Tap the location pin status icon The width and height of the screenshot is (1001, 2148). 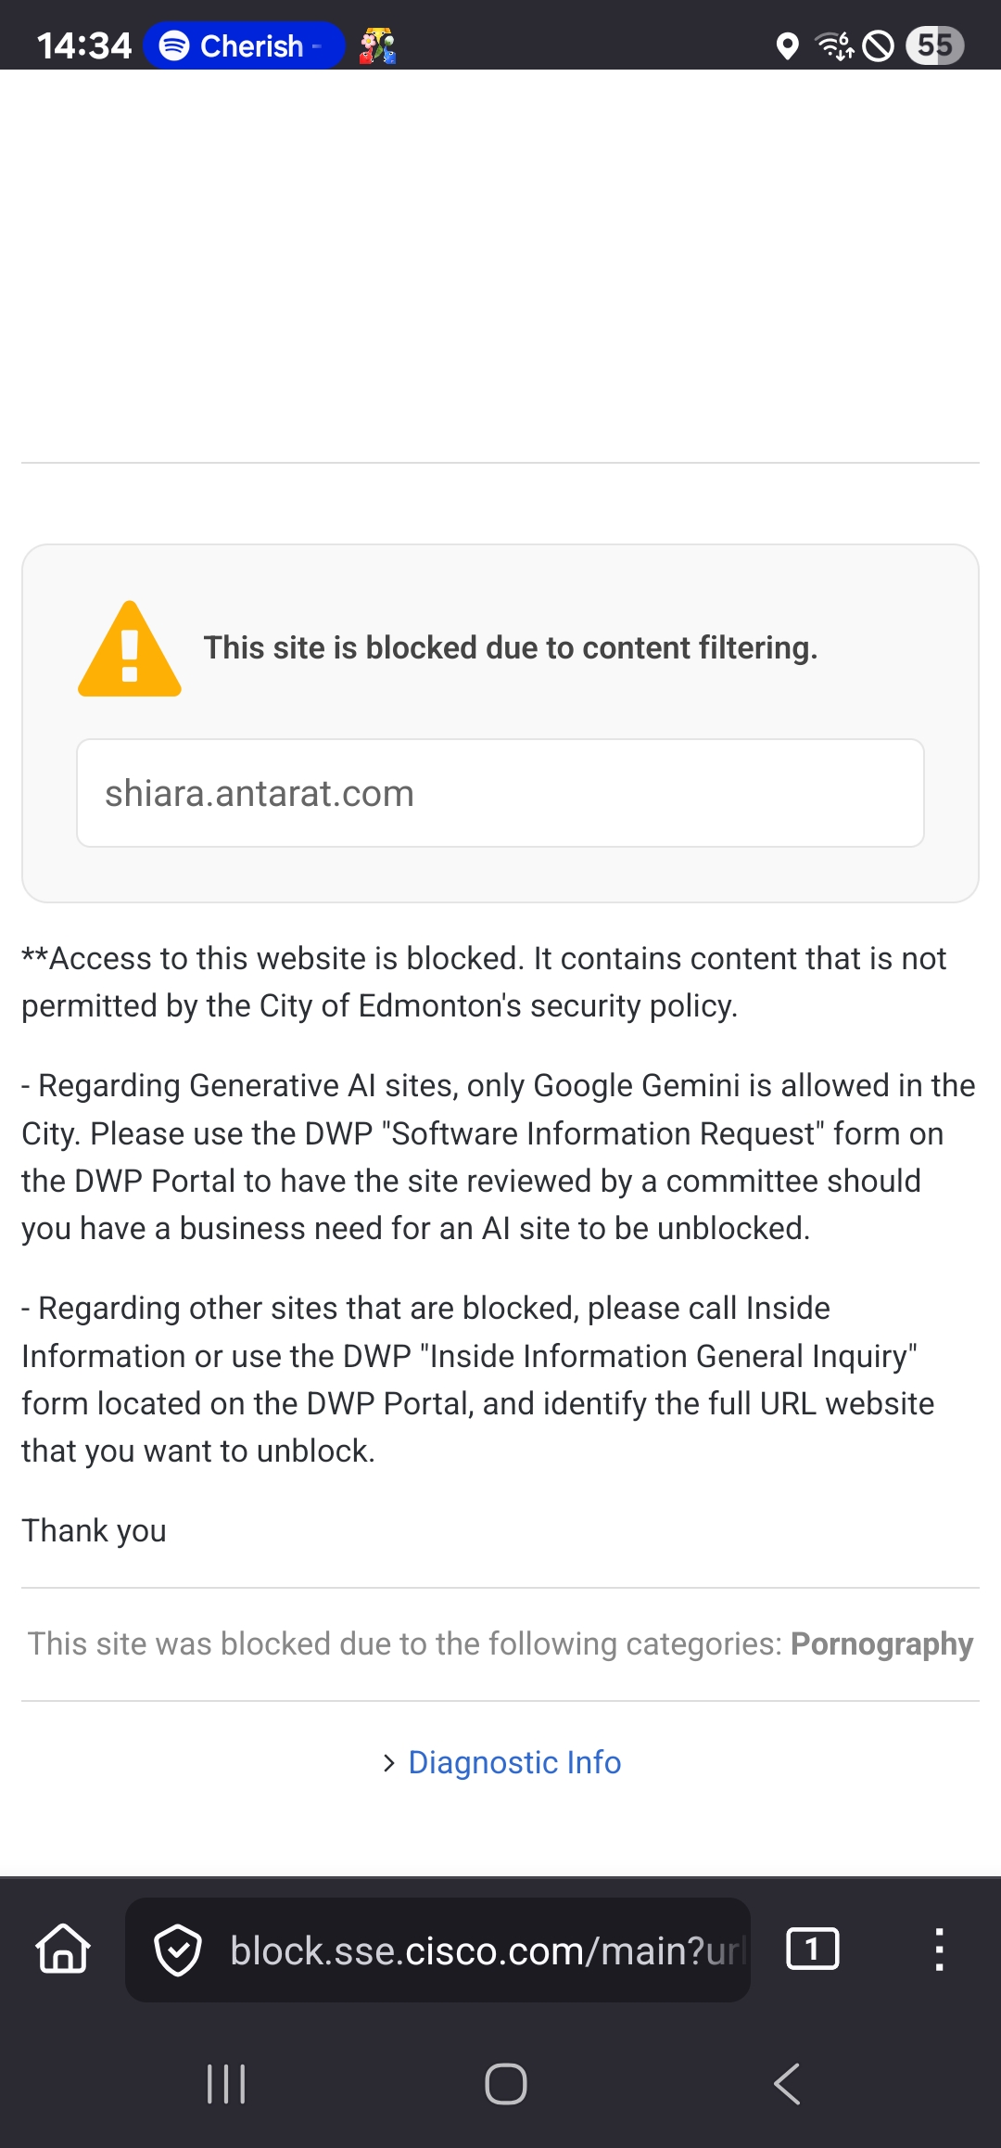pos(787,45)
